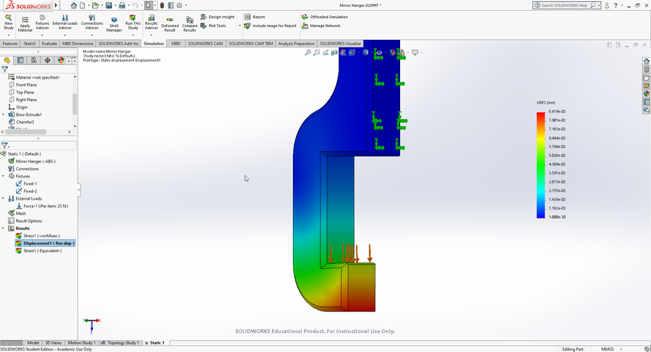Viewport: 651px width, 352px height.
Task: Open the Select tool dropdown arrow
Action: (x=155, y=5)
